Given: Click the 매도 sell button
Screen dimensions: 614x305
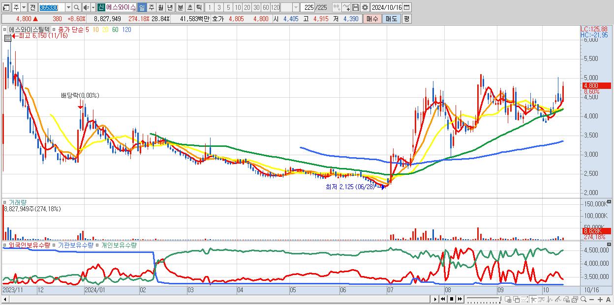Looking at the screenshot, I should (x=392, y=19).
